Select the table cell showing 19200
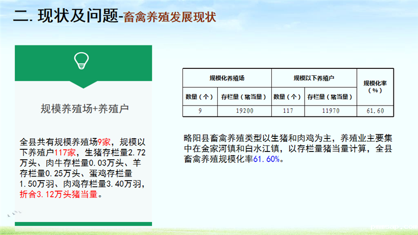This screenshot has height=235, width=418. [244, 110]
